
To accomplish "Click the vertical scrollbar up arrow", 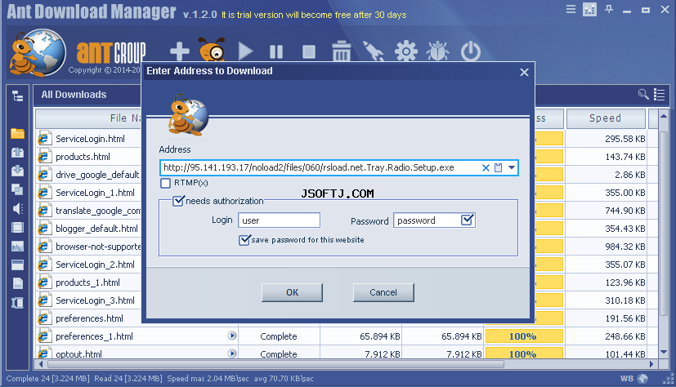I will click(664, 115).
